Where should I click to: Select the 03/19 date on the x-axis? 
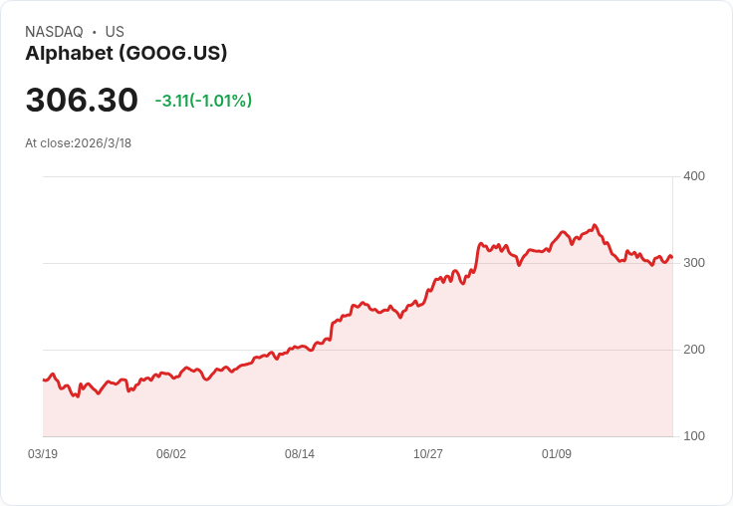pos(43,454)
